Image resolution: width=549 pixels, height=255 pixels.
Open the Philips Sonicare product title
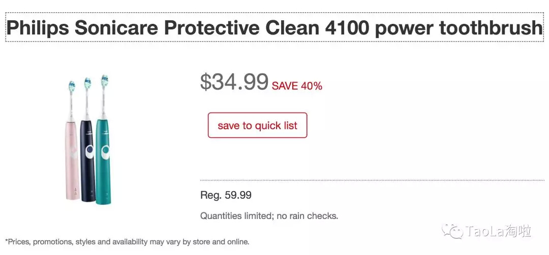tap(274, 28)
